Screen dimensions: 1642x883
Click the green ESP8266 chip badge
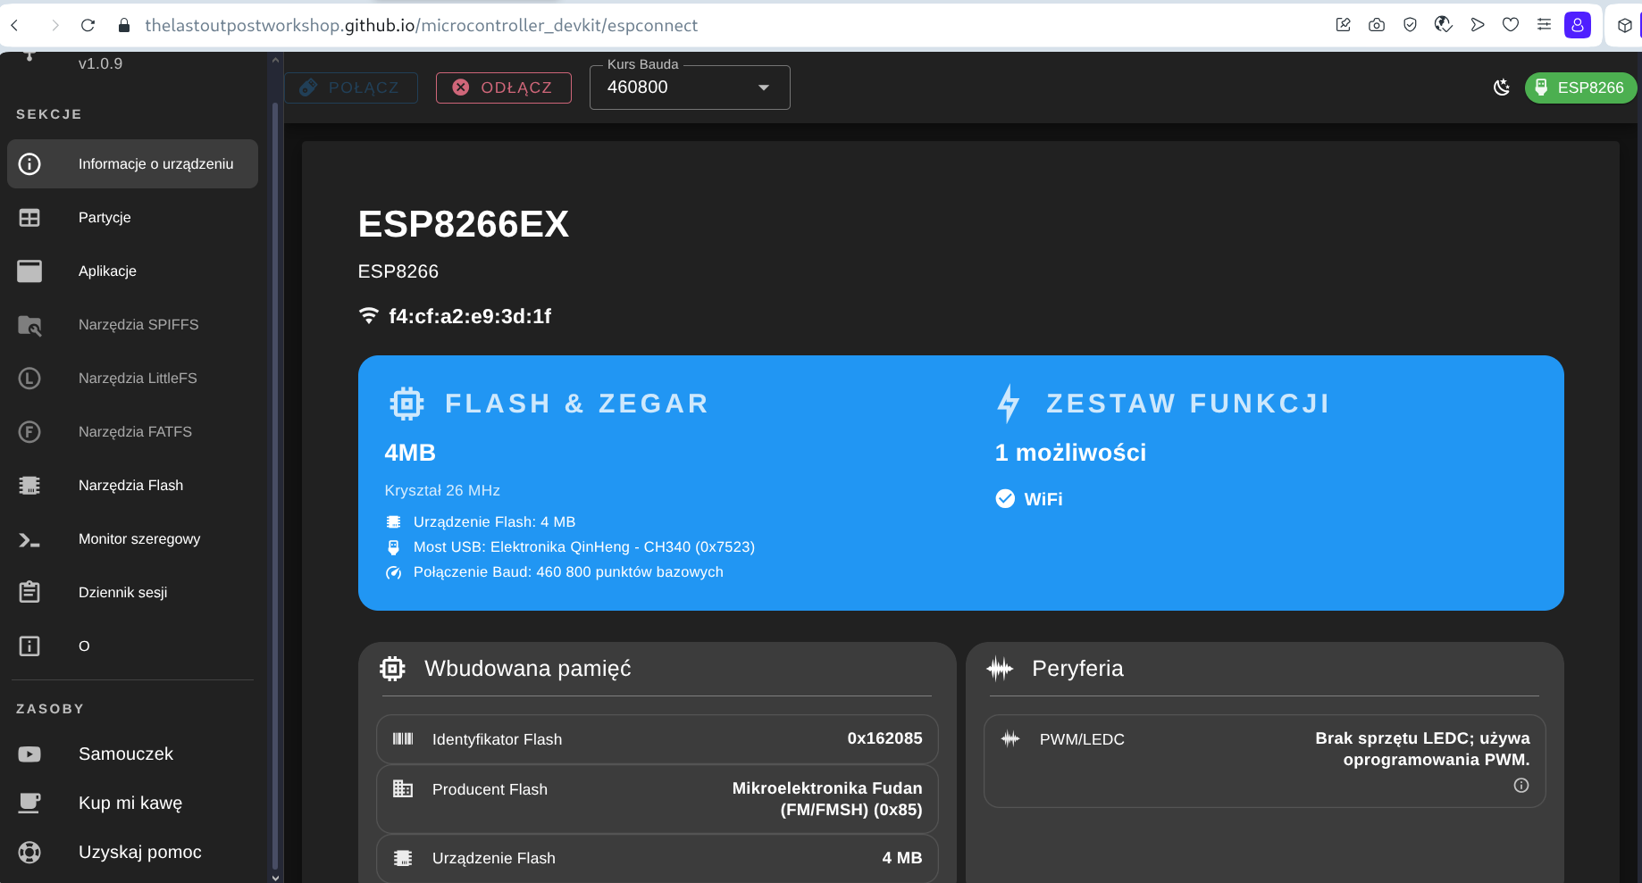coord(1580,87)
